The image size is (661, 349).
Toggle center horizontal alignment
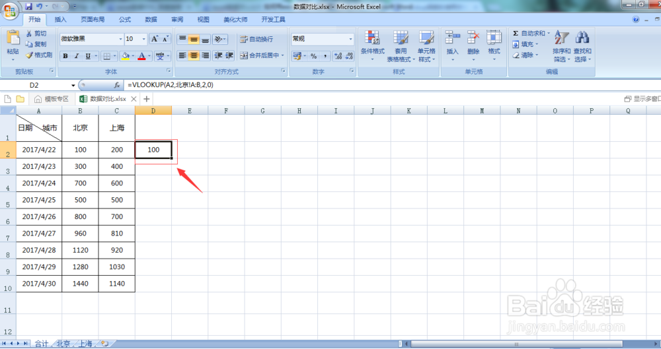point(194,55)
